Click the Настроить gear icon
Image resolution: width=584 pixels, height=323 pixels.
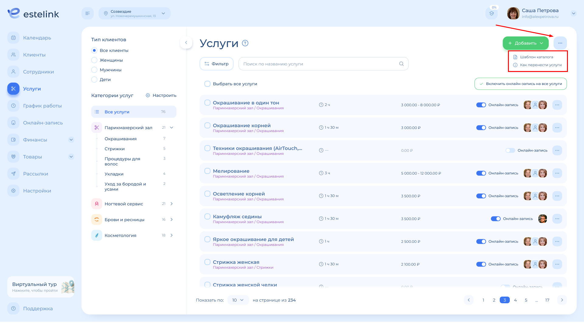[x=148, y=95]
